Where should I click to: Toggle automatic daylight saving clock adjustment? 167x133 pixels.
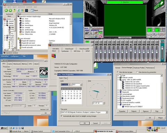(x=62, y=116)
